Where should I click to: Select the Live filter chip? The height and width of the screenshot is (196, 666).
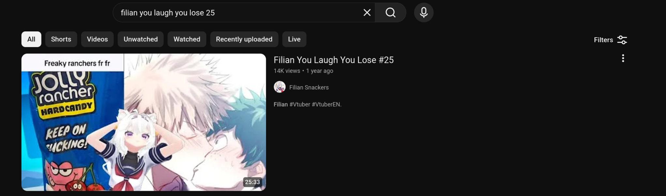click(x=294, y=39)
